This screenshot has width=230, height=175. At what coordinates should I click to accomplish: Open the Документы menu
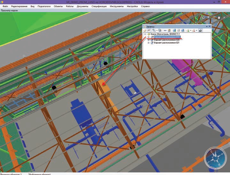[x=82, y=6]
